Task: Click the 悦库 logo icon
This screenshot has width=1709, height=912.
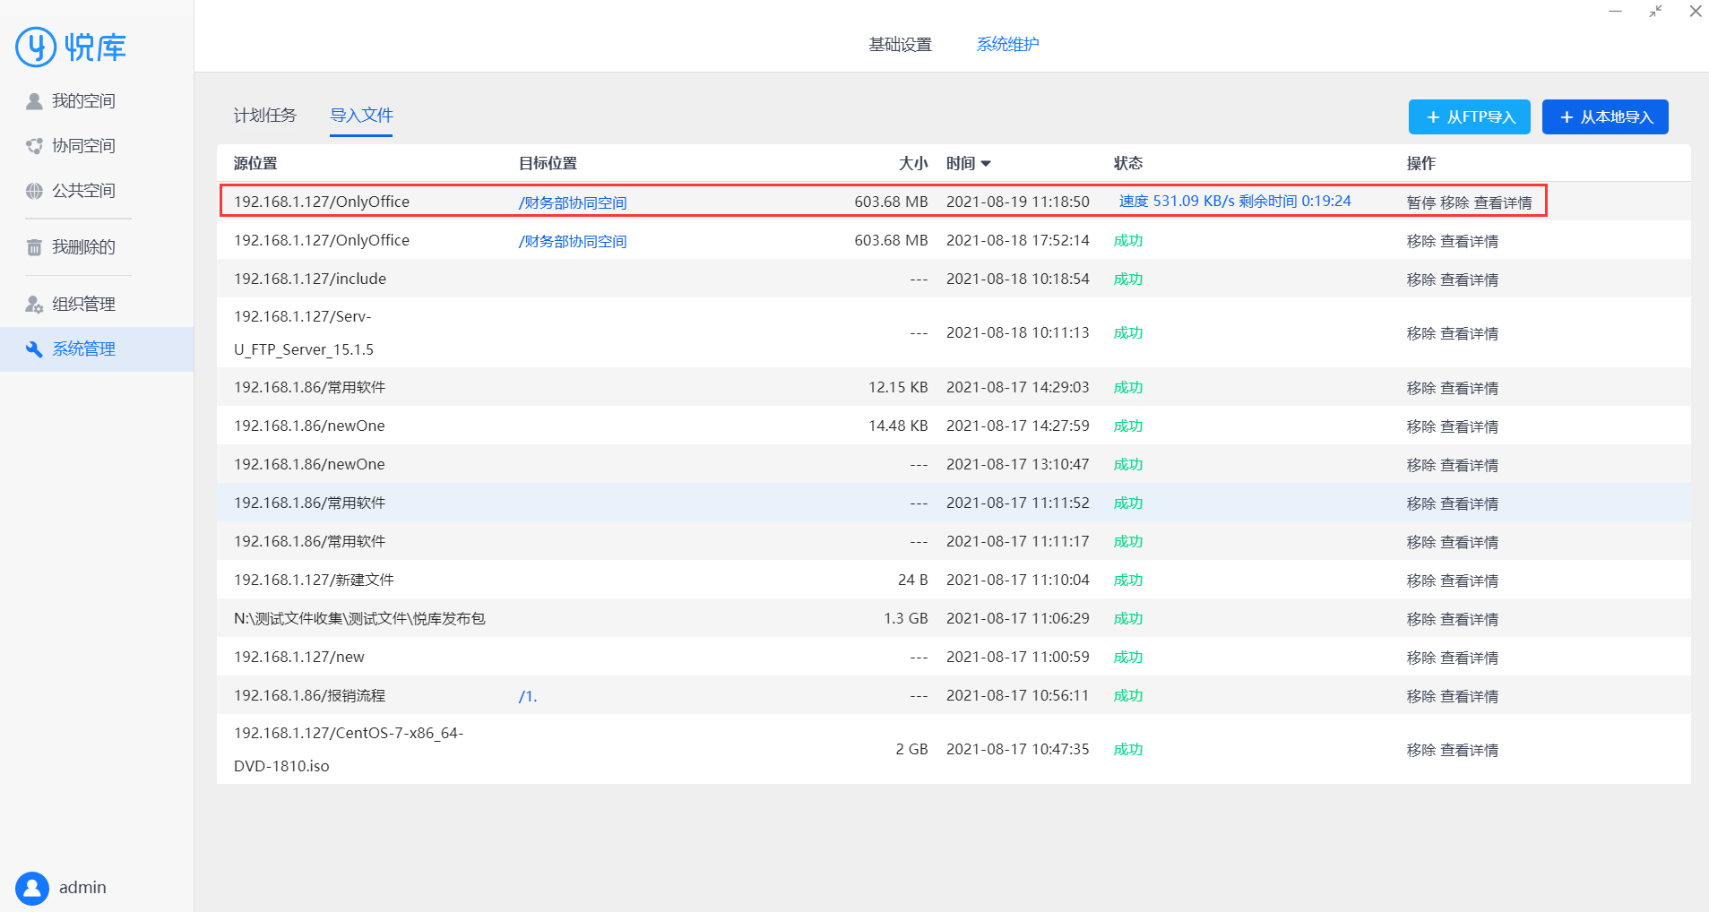Action: tap(36, 47)
